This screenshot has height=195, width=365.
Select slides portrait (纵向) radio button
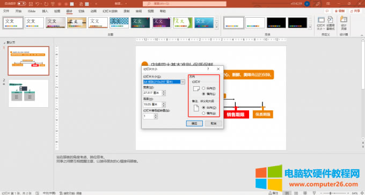[x=203, y=88]
